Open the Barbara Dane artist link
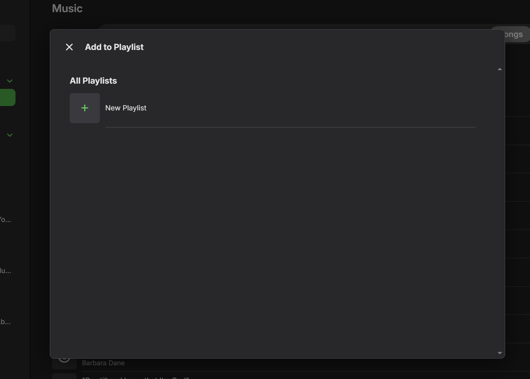This screenshot has height=379, width=530. tap(103, 363)
